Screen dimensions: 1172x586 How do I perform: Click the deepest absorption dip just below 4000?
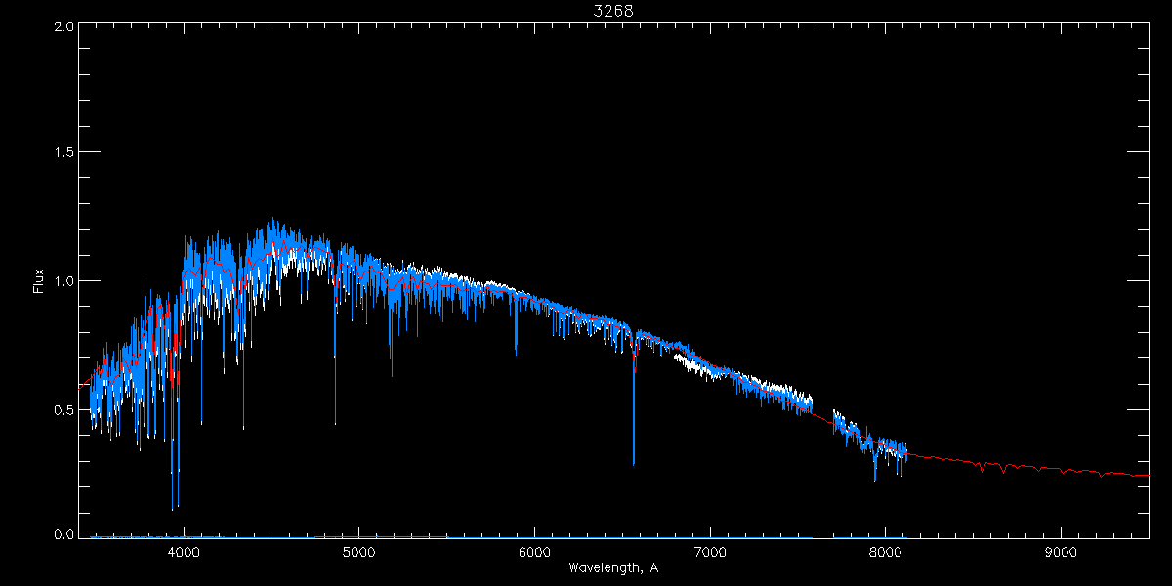coord(173,508)
